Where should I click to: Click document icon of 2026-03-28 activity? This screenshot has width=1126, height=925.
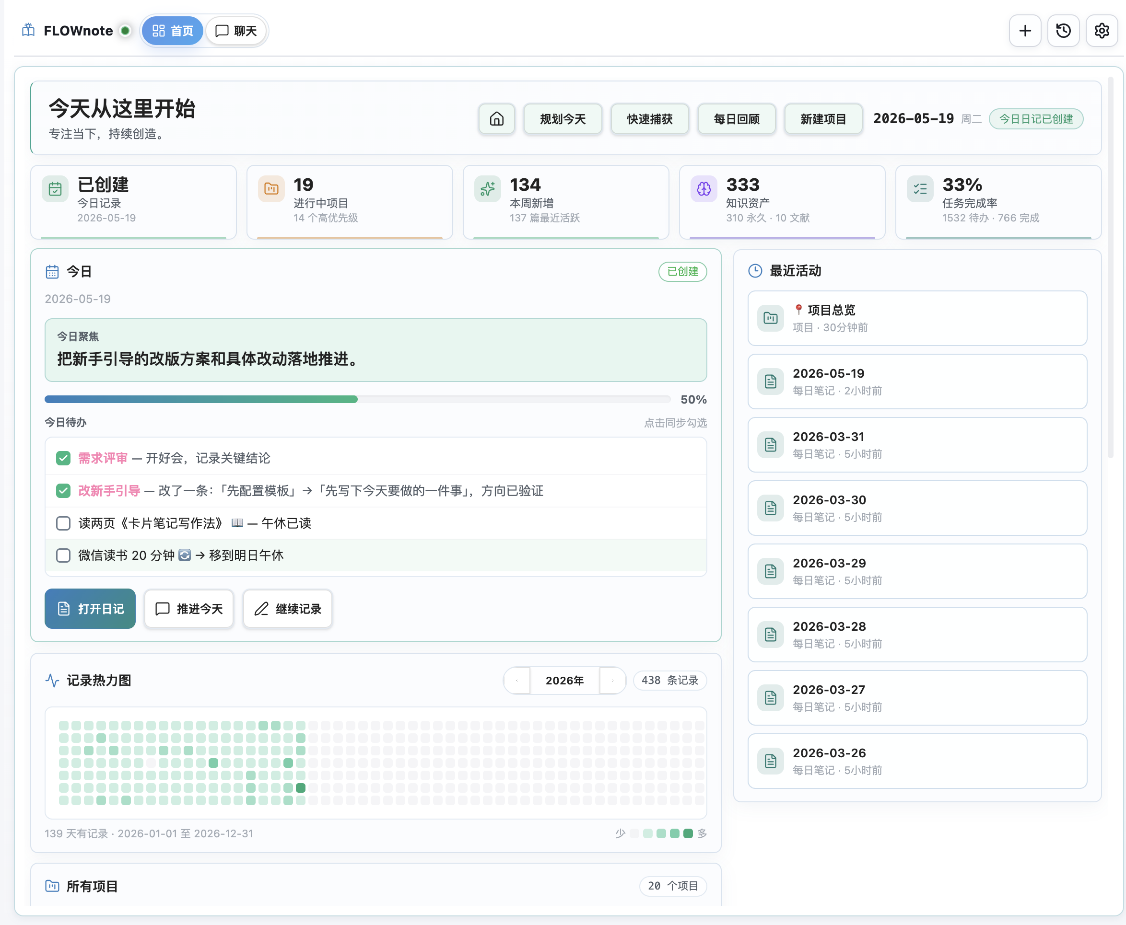(x=770, y=635)
